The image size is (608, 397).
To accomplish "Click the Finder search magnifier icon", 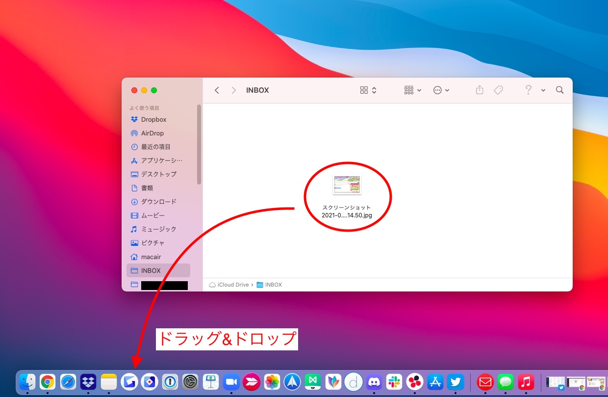I will [x=559, y=90].
